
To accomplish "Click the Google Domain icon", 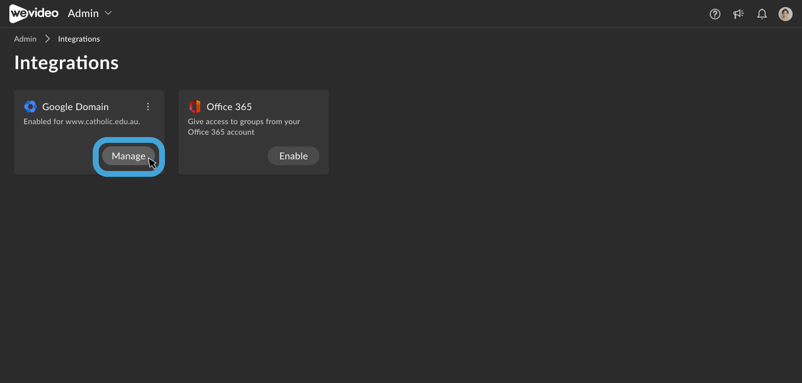I will click(31, 107).
